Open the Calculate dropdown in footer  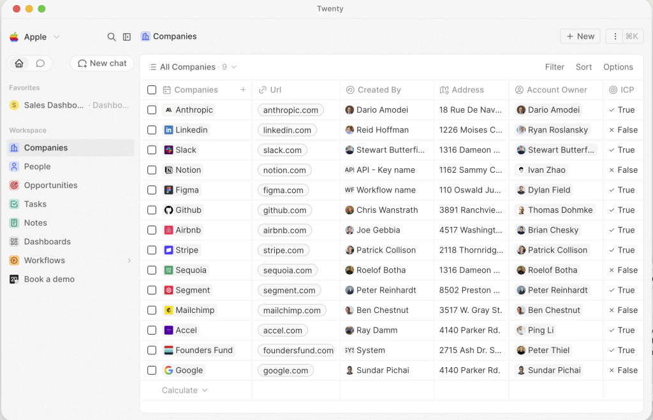click(184, 391)
